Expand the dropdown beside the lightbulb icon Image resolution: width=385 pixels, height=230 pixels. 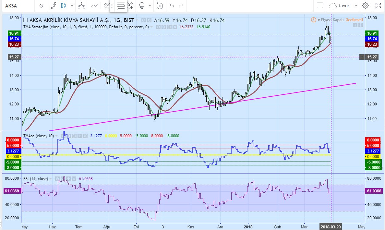tap(150, 6)
